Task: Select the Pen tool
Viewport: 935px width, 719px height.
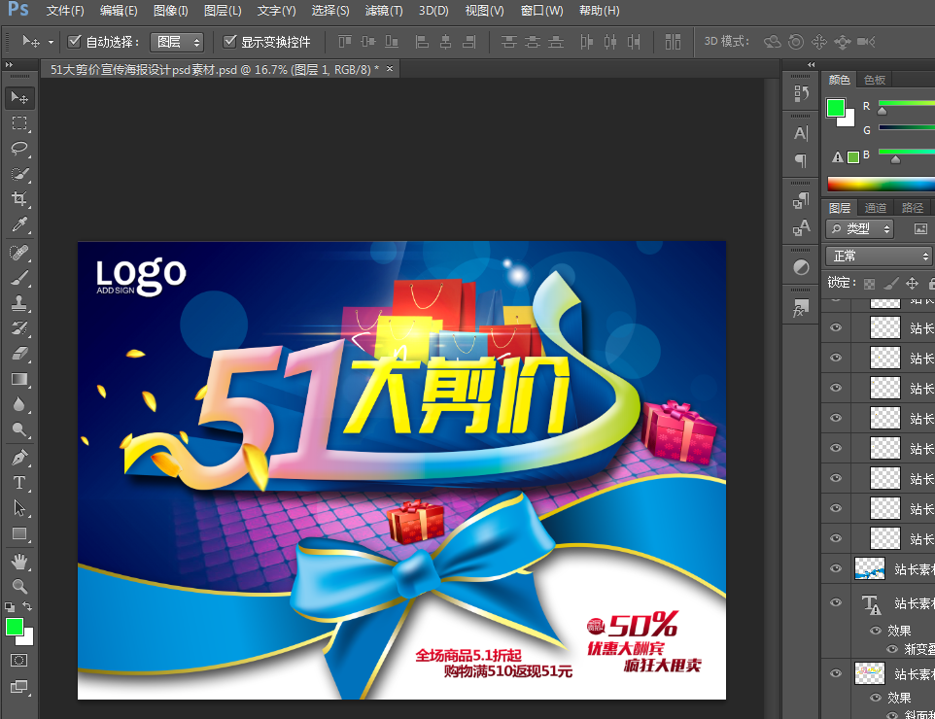Action: [x=19, y=457]
